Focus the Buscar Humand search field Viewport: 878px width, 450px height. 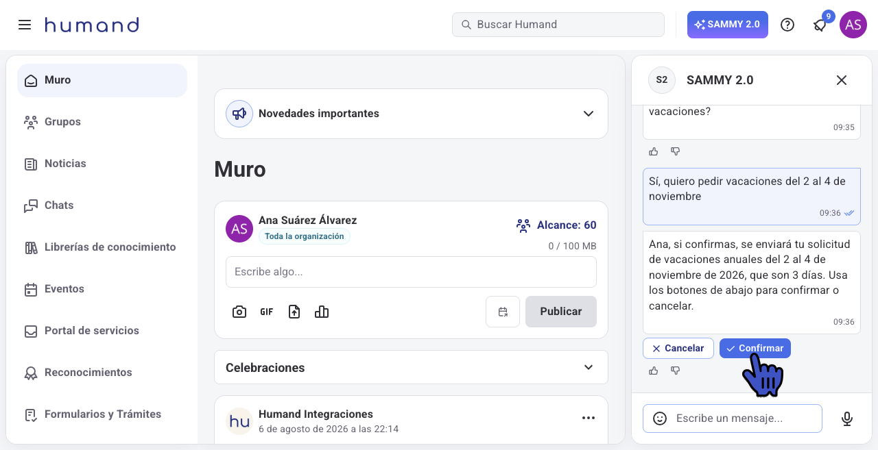tap(558, 25)
